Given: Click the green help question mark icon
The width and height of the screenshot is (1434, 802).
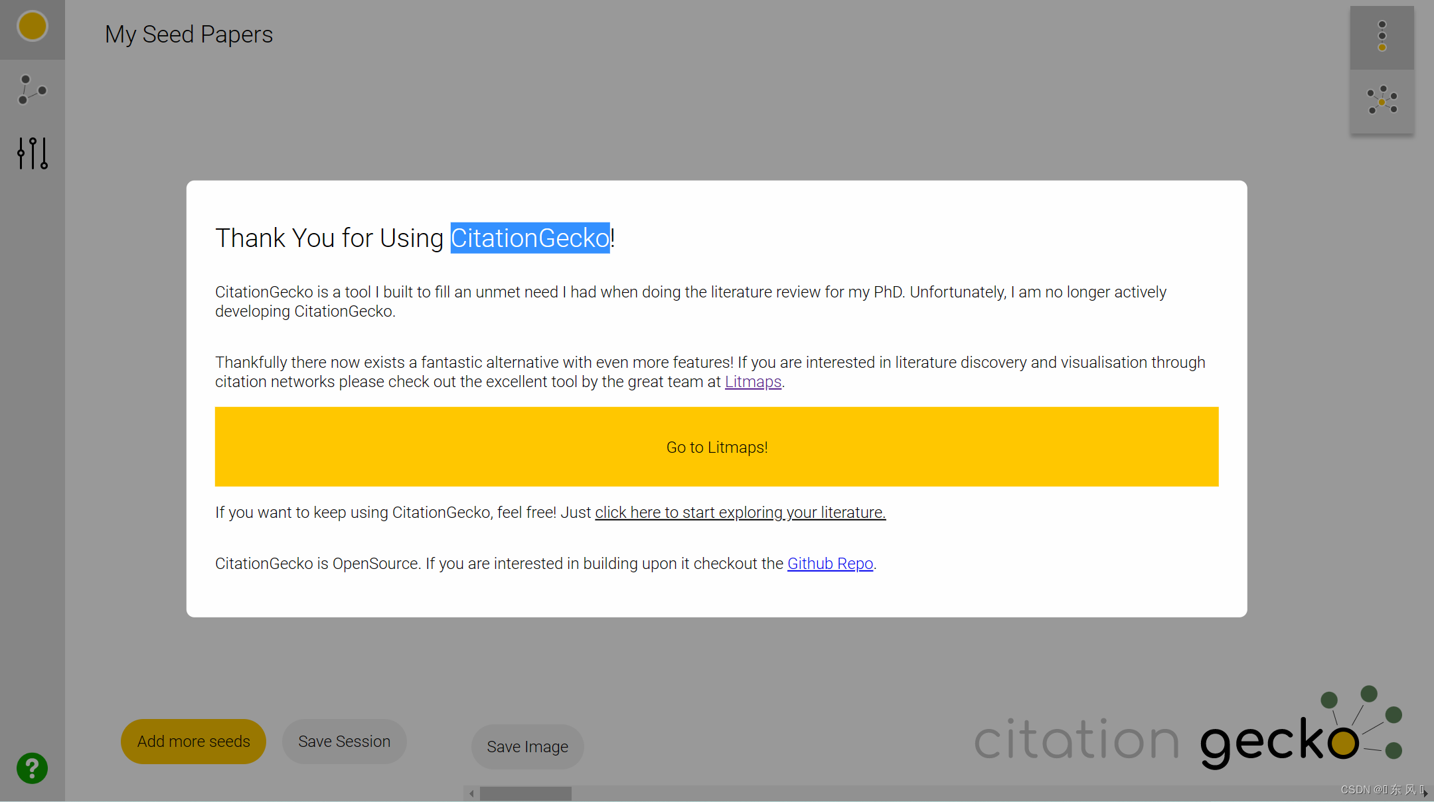Looking at the screenshot, I should [32, 768].
